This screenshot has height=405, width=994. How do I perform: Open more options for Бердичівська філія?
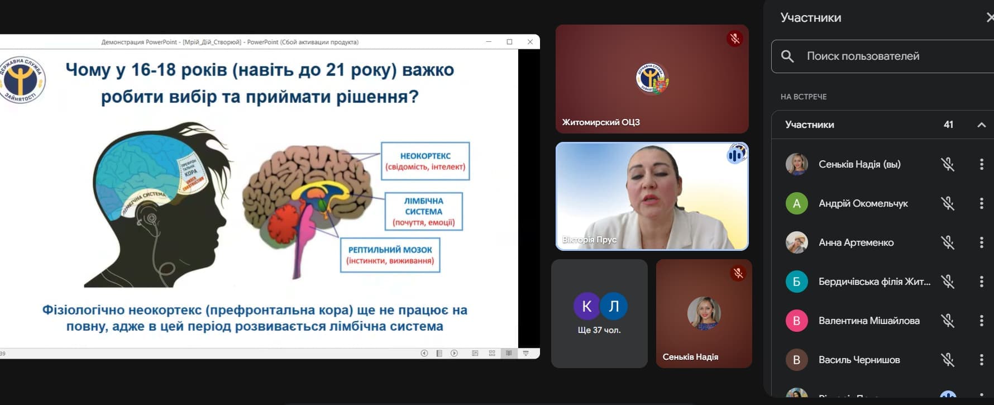click(982, 282)
